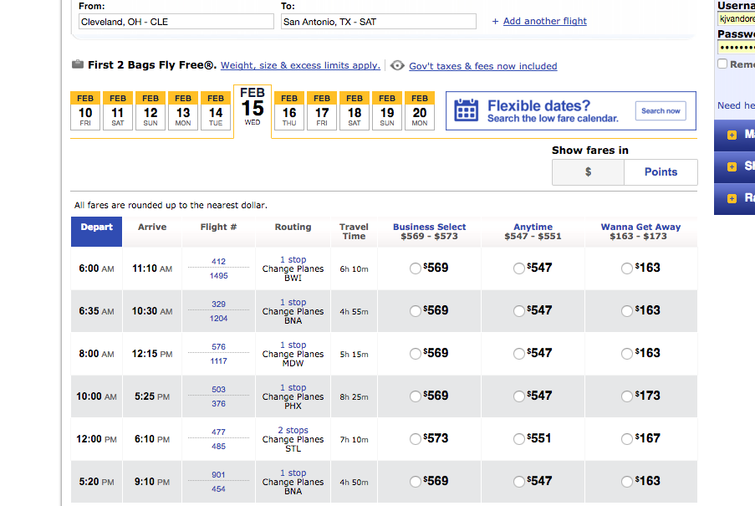Expand the second plus icon in right sidebar
This screenshot has height=506, width=755.
tap(732, 166)
